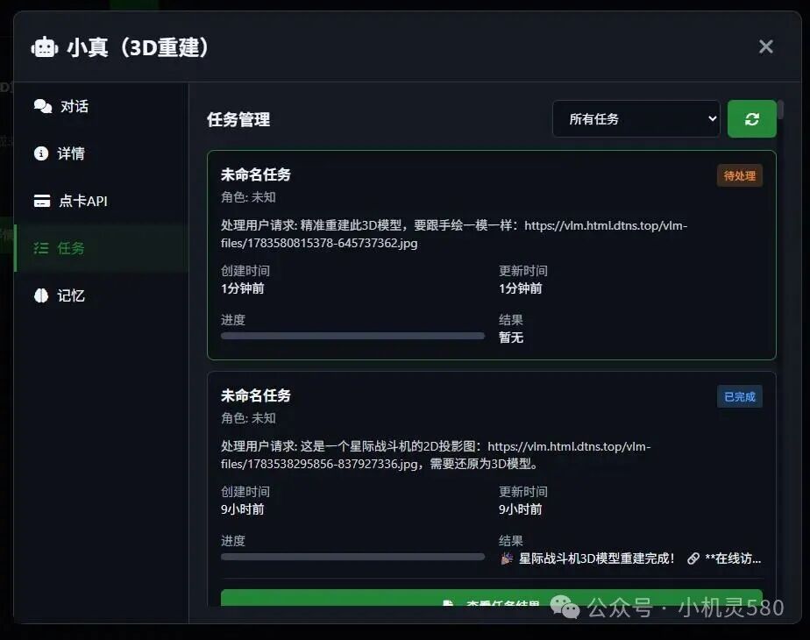Screen dimensions: 810x640
Task: Click the party popper icon in result
Action: pos(507,558)
